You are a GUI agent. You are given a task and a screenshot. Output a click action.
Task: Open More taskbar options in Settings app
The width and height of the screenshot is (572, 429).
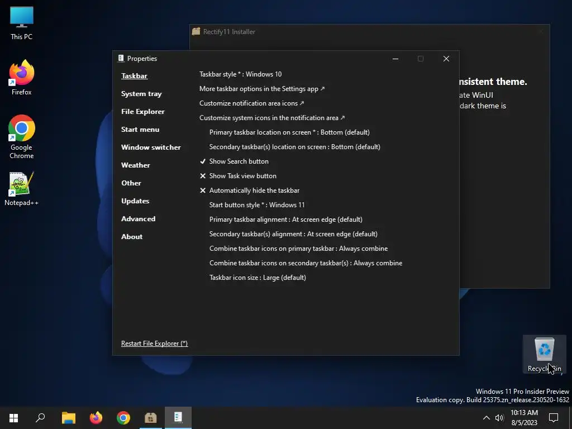[x=261, y=89]
